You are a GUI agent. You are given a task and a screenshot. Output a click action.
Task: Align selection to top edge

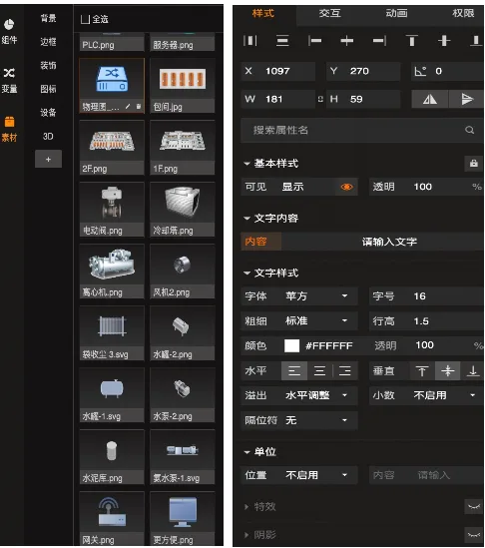(x=411, y=41)
